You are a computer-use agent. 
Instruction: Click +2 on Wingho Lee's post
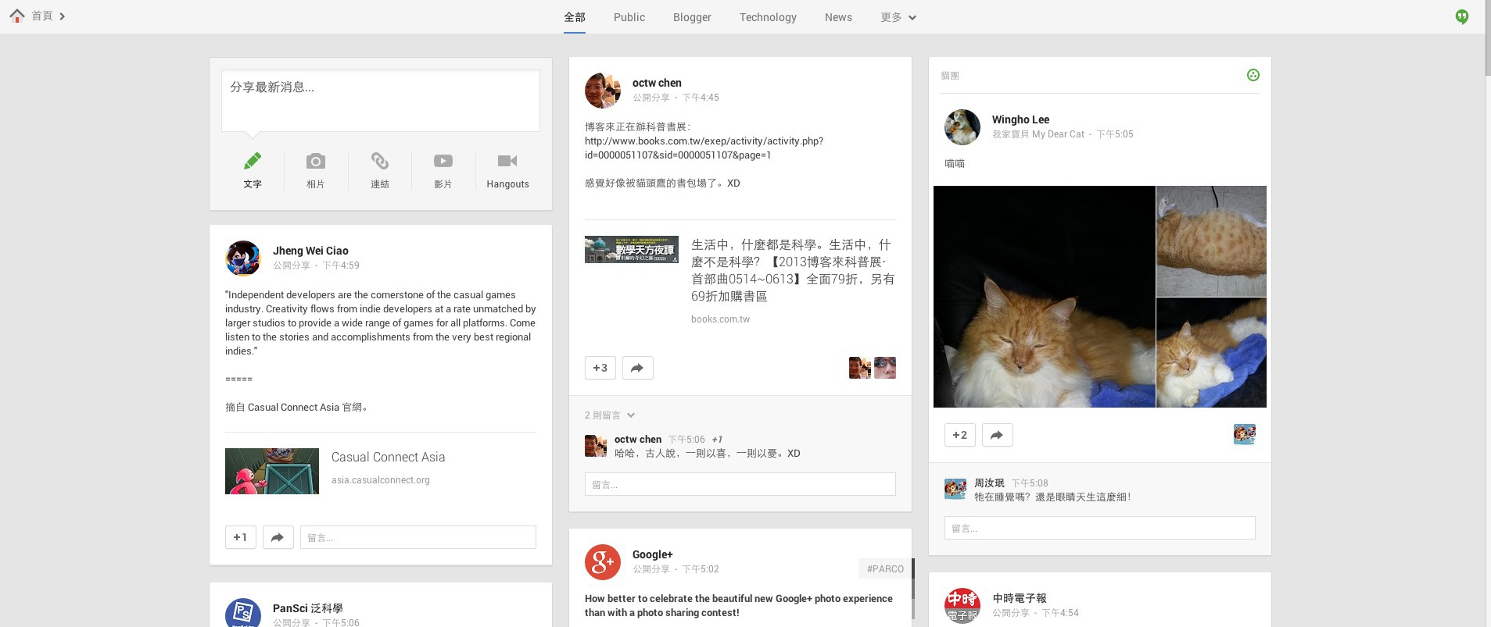(x=960, y=435)
